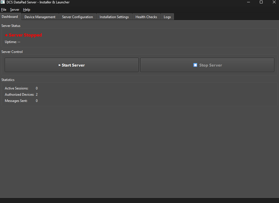Screen dimensions: 279x203
Task: Select the Health Checks tab
Action: pos(146,17)
